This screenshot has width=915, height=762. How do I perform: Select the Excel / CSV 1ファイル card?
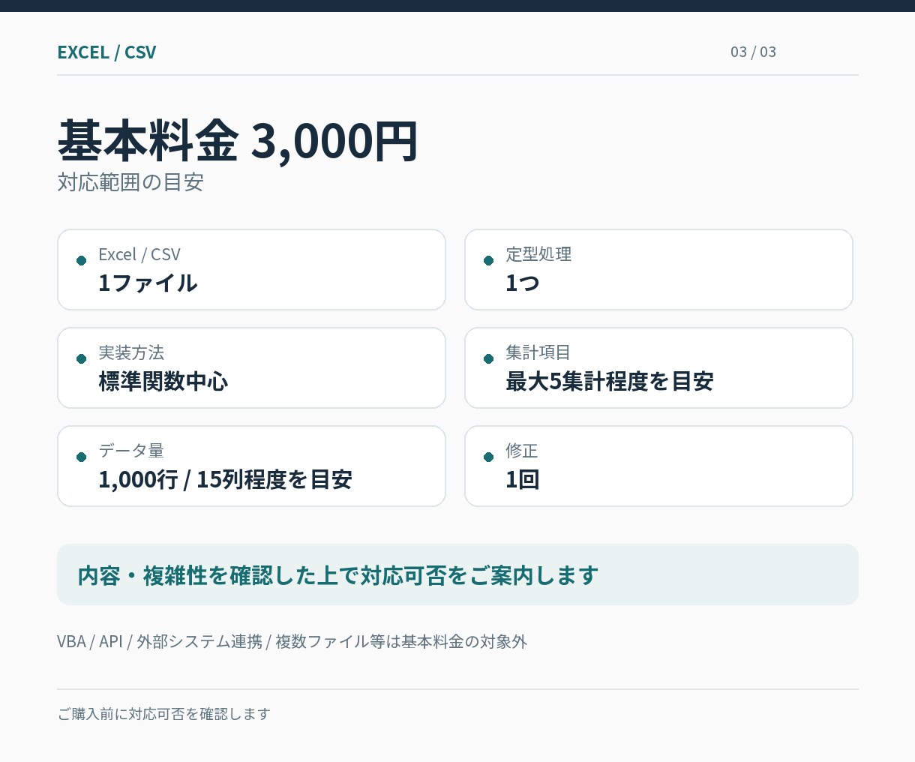pyautogui.click(x=252, y=269)
